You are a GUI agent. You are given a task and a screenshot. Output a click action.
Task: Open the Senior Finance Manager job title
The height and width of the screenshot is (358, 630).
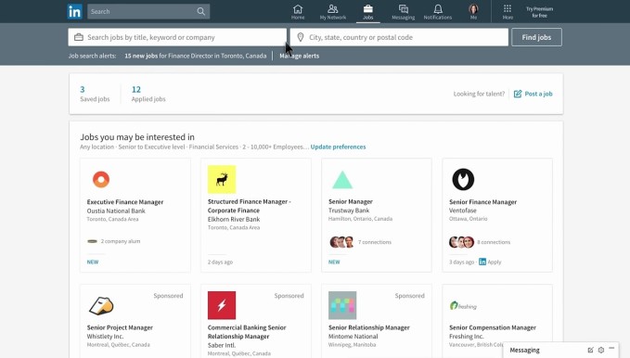483,201
